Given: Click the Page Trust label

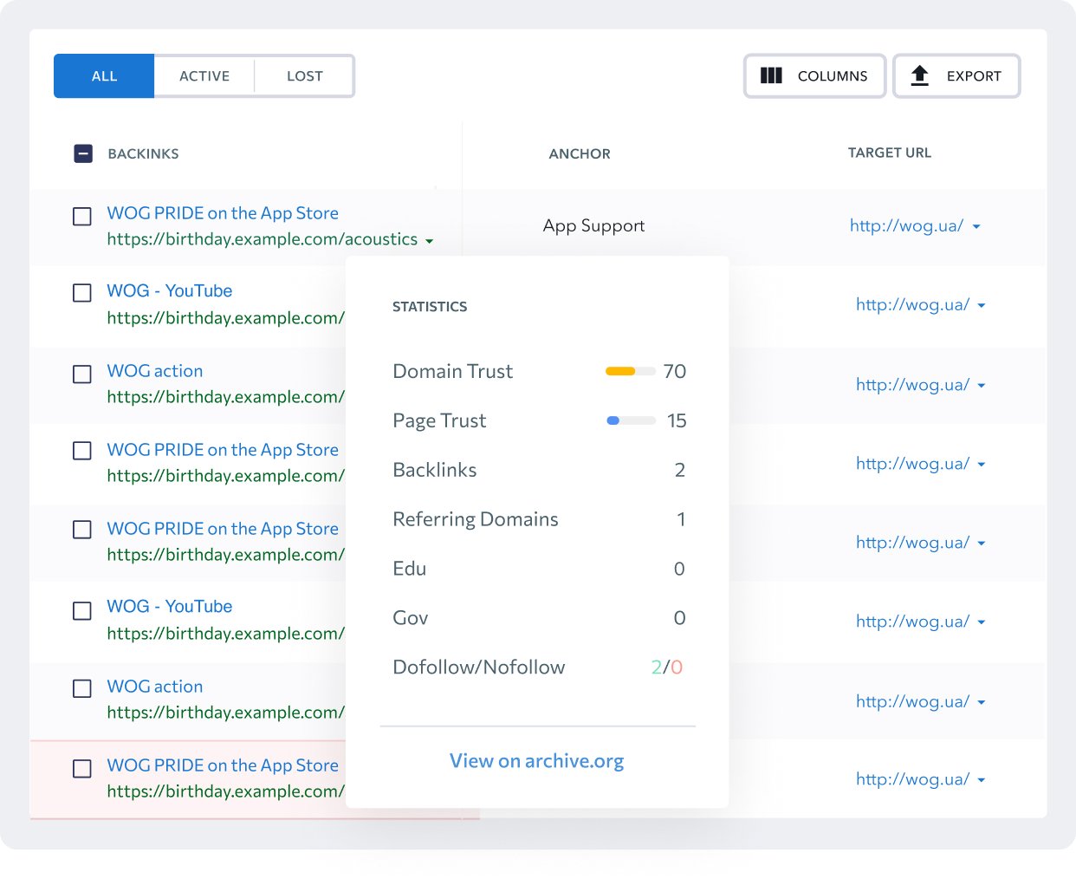Looking at the screenshot, I should click(439, 421).
